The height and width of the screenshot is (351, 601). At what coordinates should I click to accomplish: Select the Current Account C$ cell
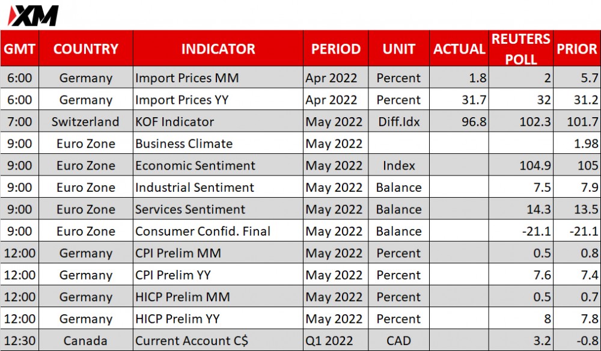point(218,340)
